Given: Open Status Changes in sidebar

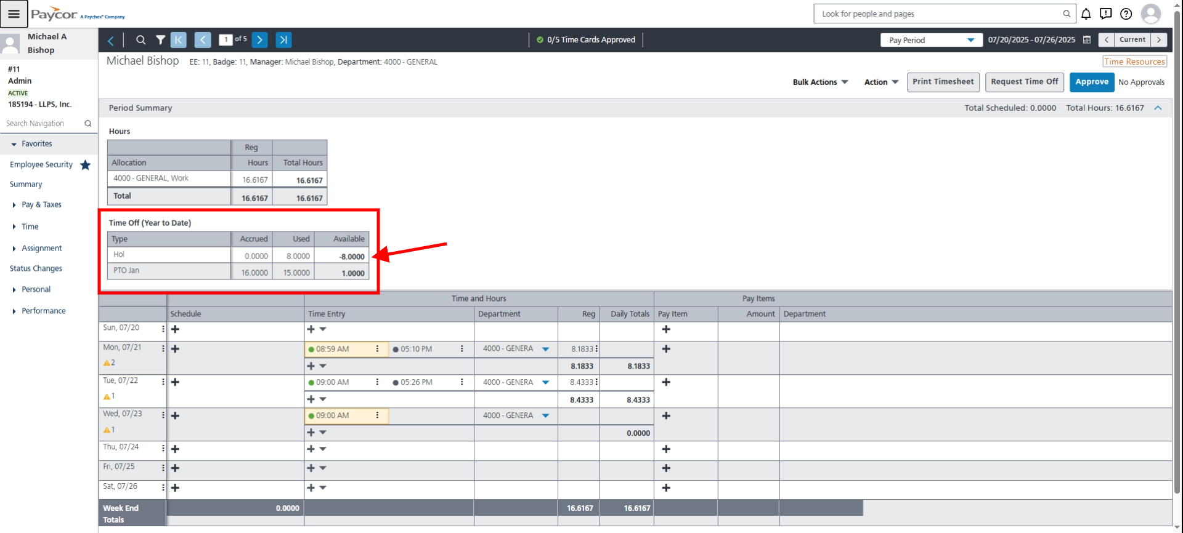Looking at the screenshot, I should click(36, 268).
